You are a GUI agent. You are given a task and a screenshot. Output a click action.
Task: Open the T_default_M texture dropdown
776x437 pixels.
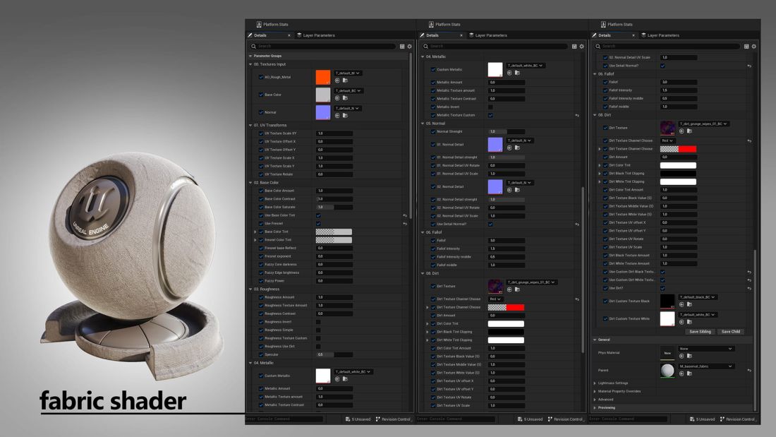click(347, 73)
